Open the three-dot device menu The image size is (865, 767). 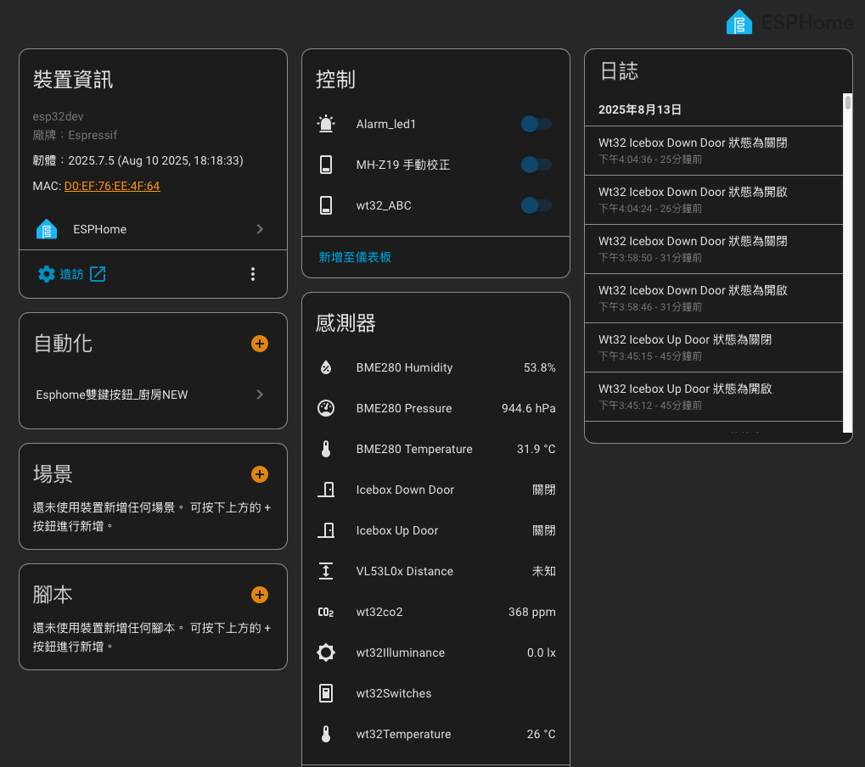pyautogui.click(x=252, y=274)
